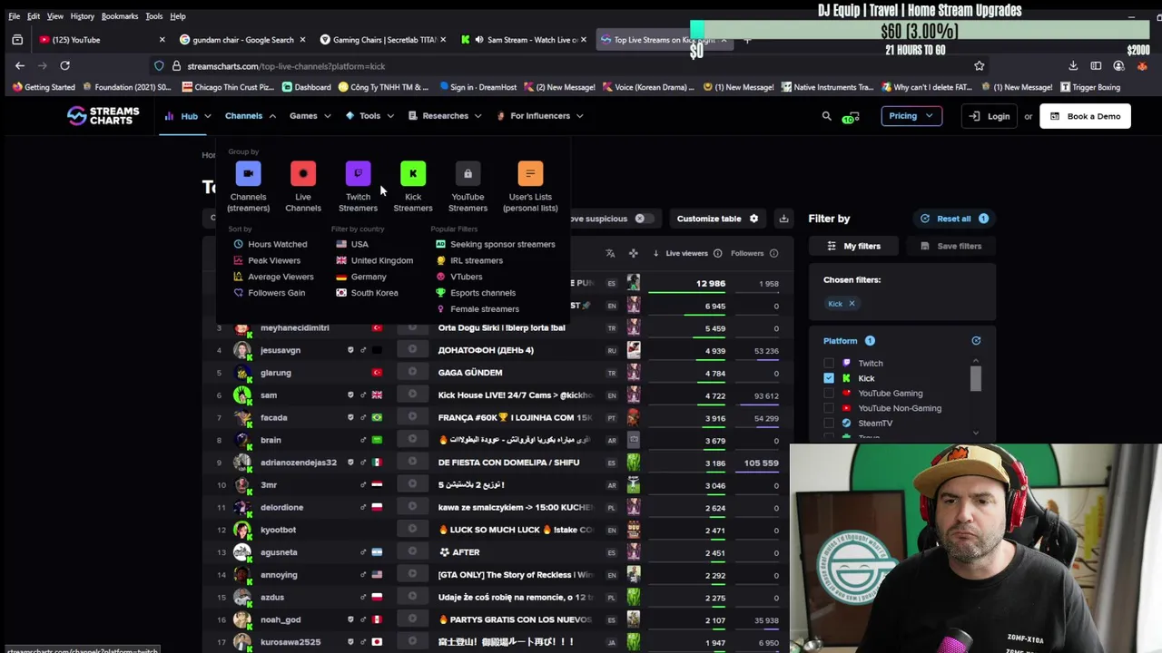Image resolution: width=1162 pixels, height=653 pixels.
Task: Open the Getting Started bookmark
Action: coord(44,88)
